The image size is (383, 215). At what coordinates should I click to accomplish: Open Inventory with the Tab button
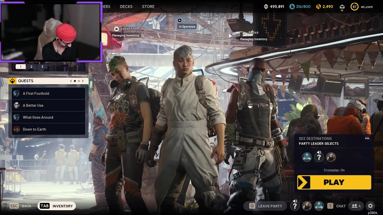pyautogui.click(x=57, y=206)
